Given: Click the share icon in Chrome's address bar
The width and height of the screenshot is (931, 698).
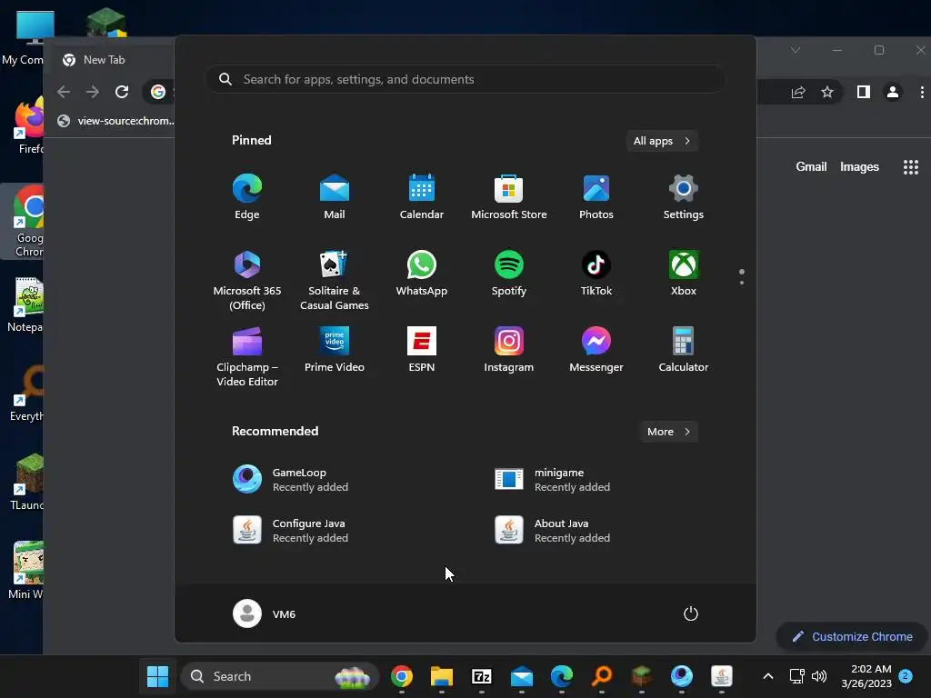Looking at the screenshot, I should tap(798, 92).
